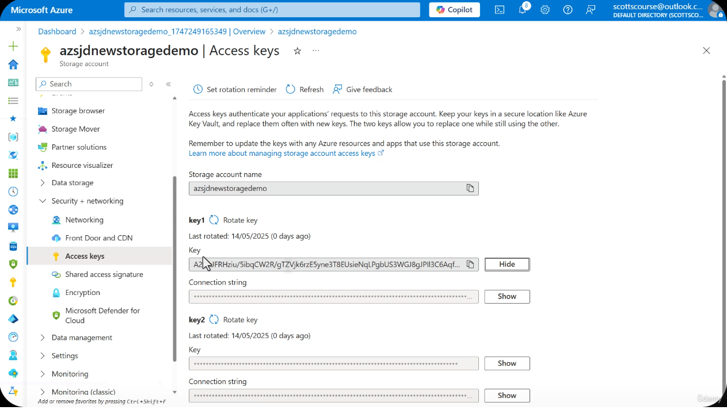Copy the storage account name using the copy icon

470,188
